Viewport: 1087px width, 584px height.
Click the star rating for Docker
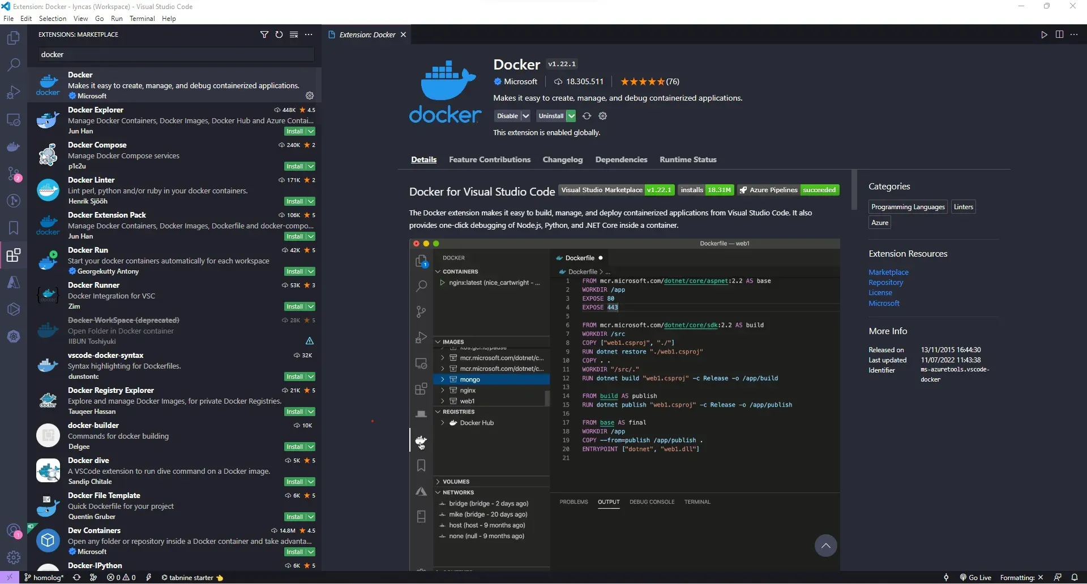pyautogui.click(x=649, y=81)
